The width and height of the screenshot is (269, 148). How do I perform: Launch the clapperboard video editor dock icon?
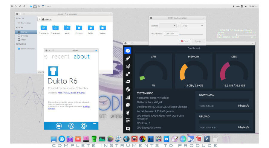click(158, 139)
